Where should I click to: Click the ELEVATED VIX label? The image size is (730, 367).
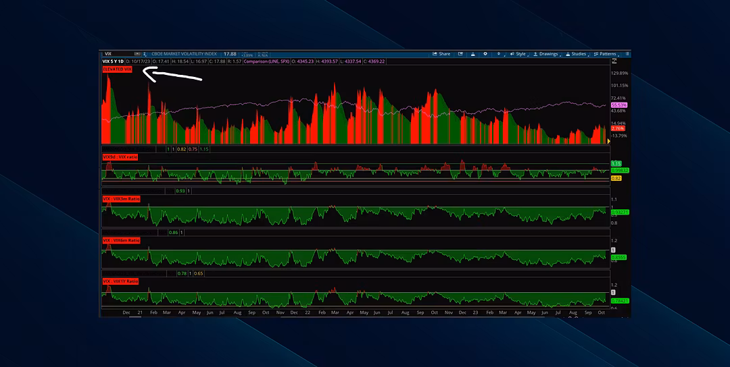point(118,69)
